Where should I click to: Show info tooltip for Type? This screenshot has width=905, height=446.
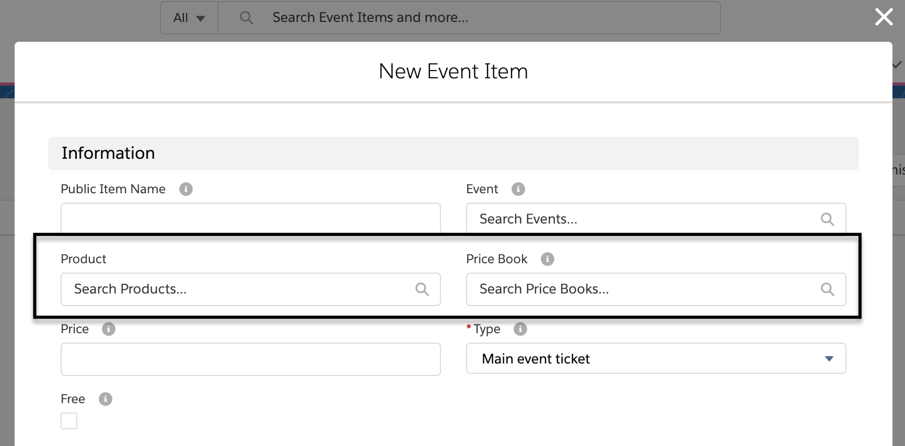[520, 329]
